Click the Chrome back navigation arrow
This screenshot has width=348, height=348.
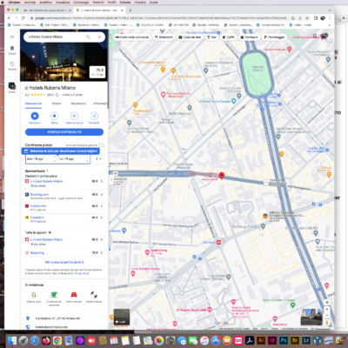point(9,18)
